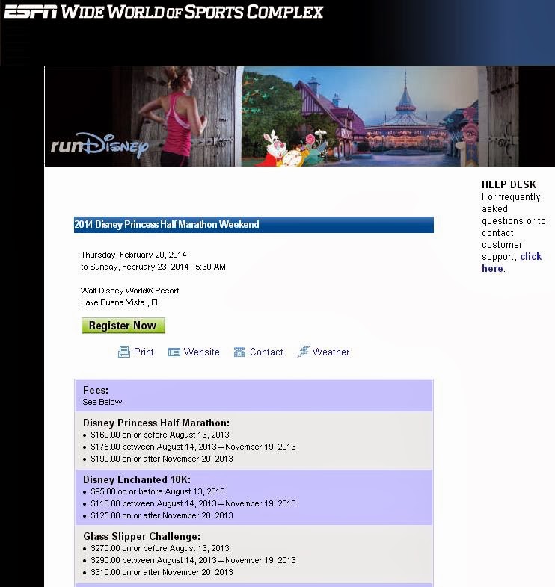Open the Weather link

[x=331, y=352]
